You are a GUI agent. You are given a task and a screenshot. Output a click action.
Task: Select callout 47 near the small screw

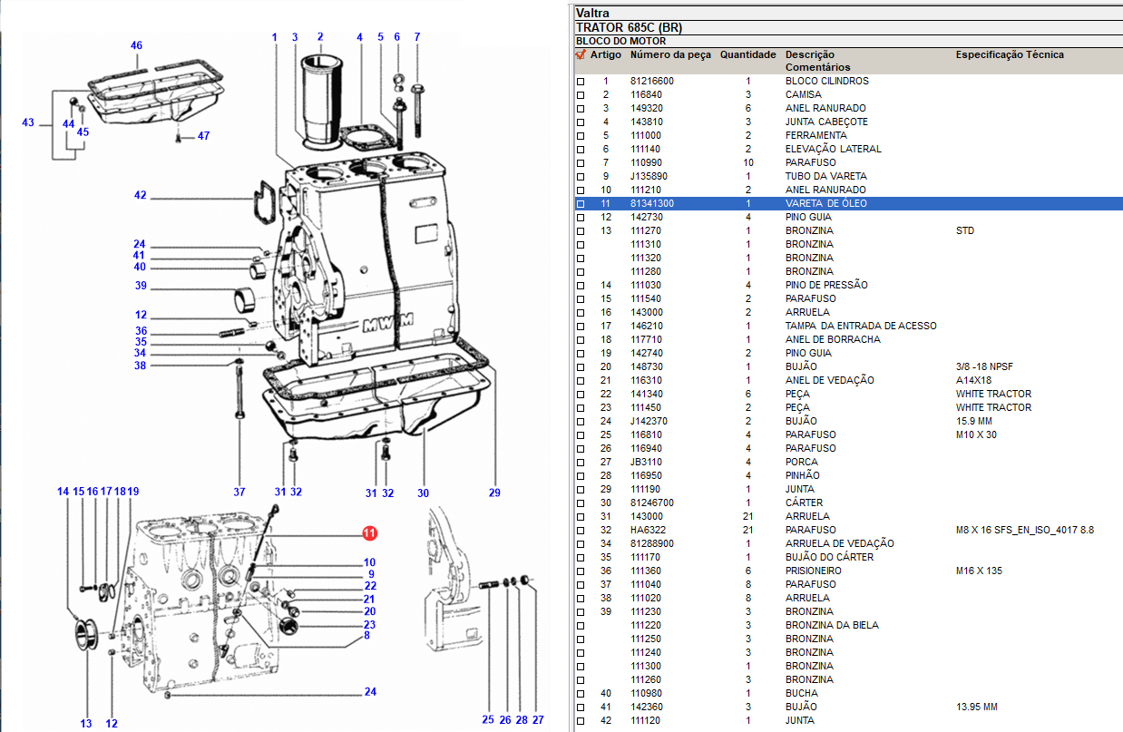203,136
